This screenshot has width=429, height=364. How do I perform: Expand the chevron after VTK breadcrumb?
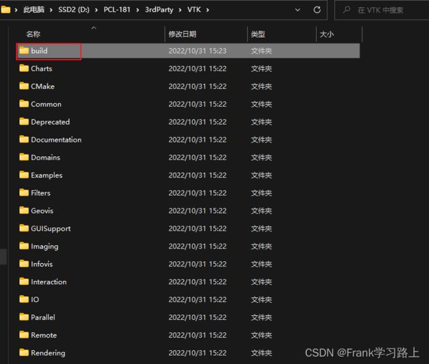tap(208, 10)
